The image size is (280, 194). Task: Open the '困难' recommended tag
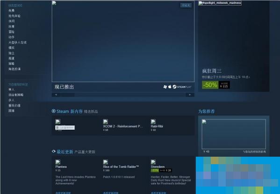pyautogui.click(x=11, y=111)
